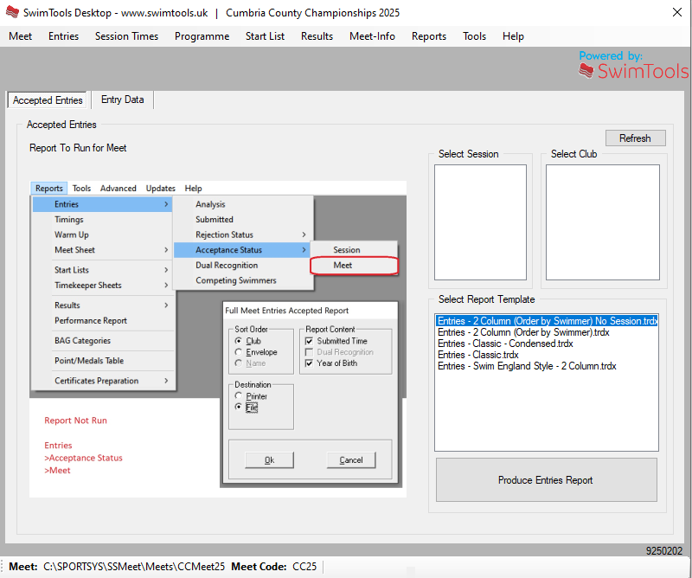The height and width of the screenshot is (578, 692).
Task: Open the Reports menu in main menu bar
Action: (x=428, y=36)
